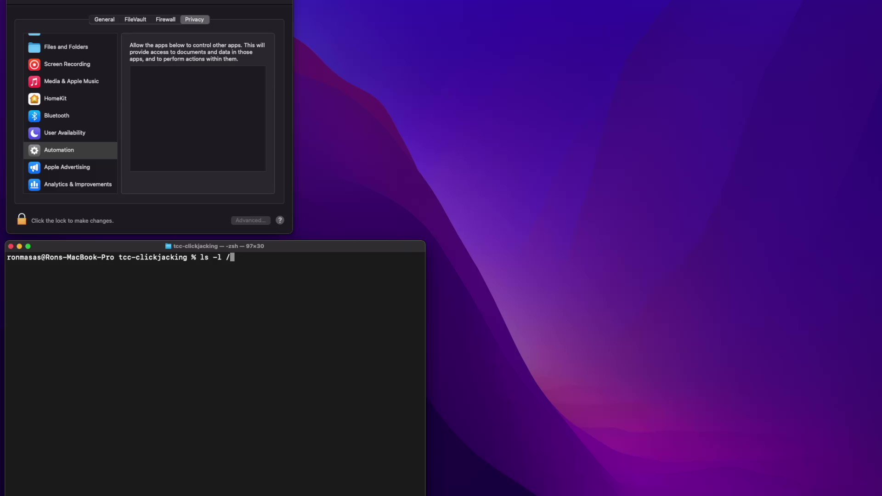Select the User Availability moon icon
The height and width of the screenshot is (496, 882).
point(34,133)
